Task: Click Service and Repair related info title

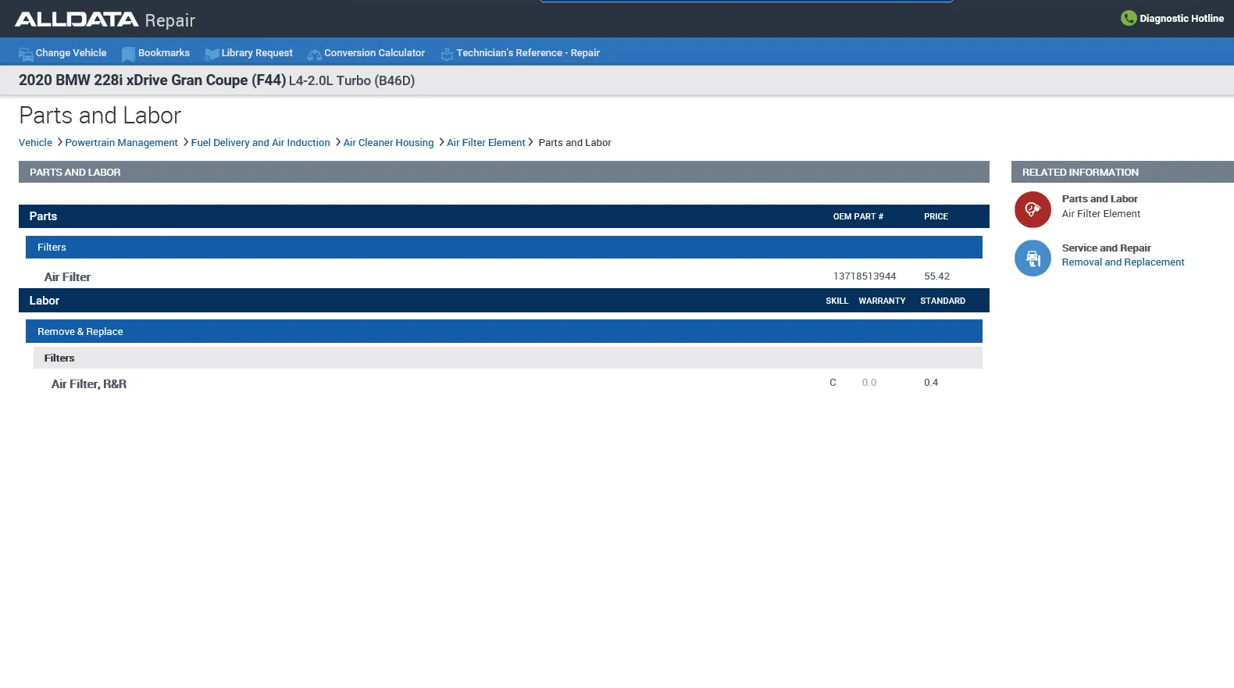Action: (1106, 248)
